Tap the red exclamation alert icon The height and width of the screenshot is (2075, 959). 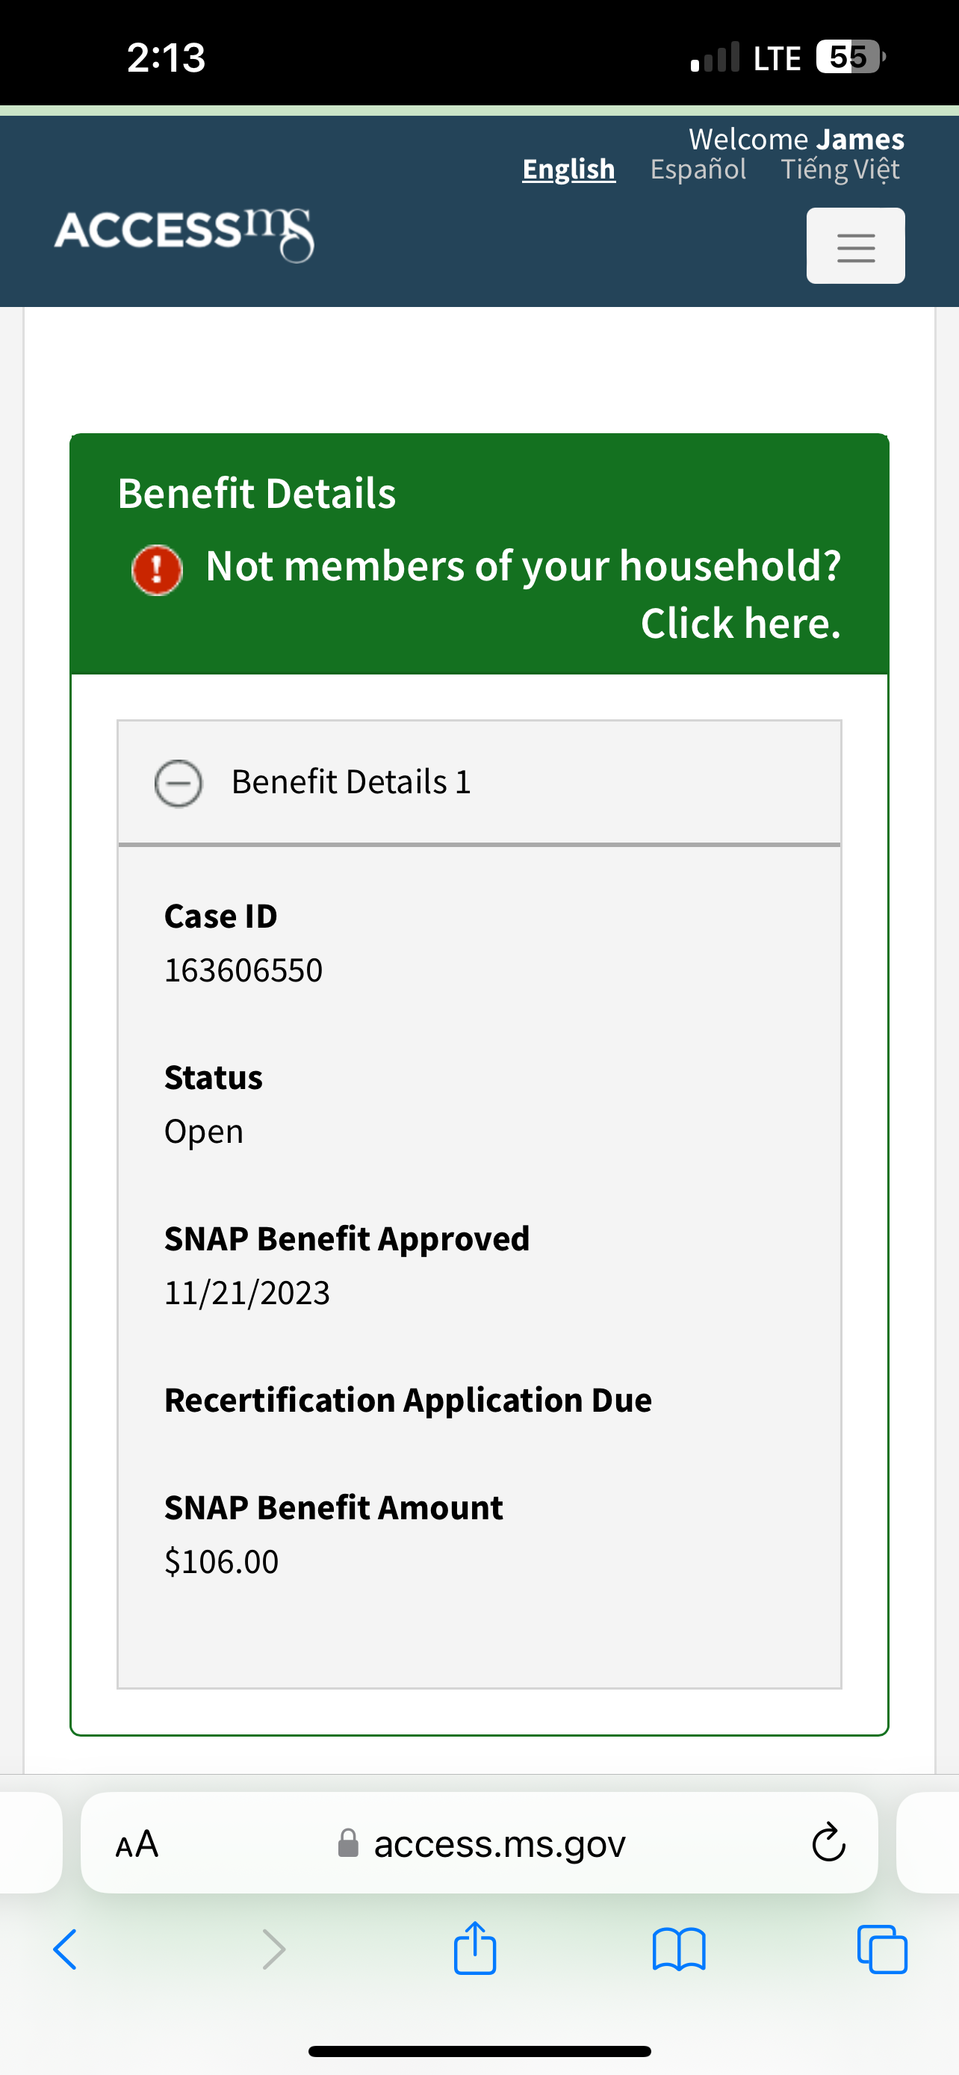point(157,569)
